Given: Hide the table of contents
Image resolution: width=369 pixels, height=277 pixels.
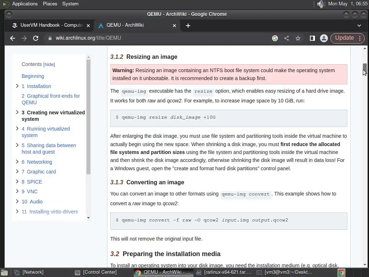Looking at the screenshot, I should [49, 65].
